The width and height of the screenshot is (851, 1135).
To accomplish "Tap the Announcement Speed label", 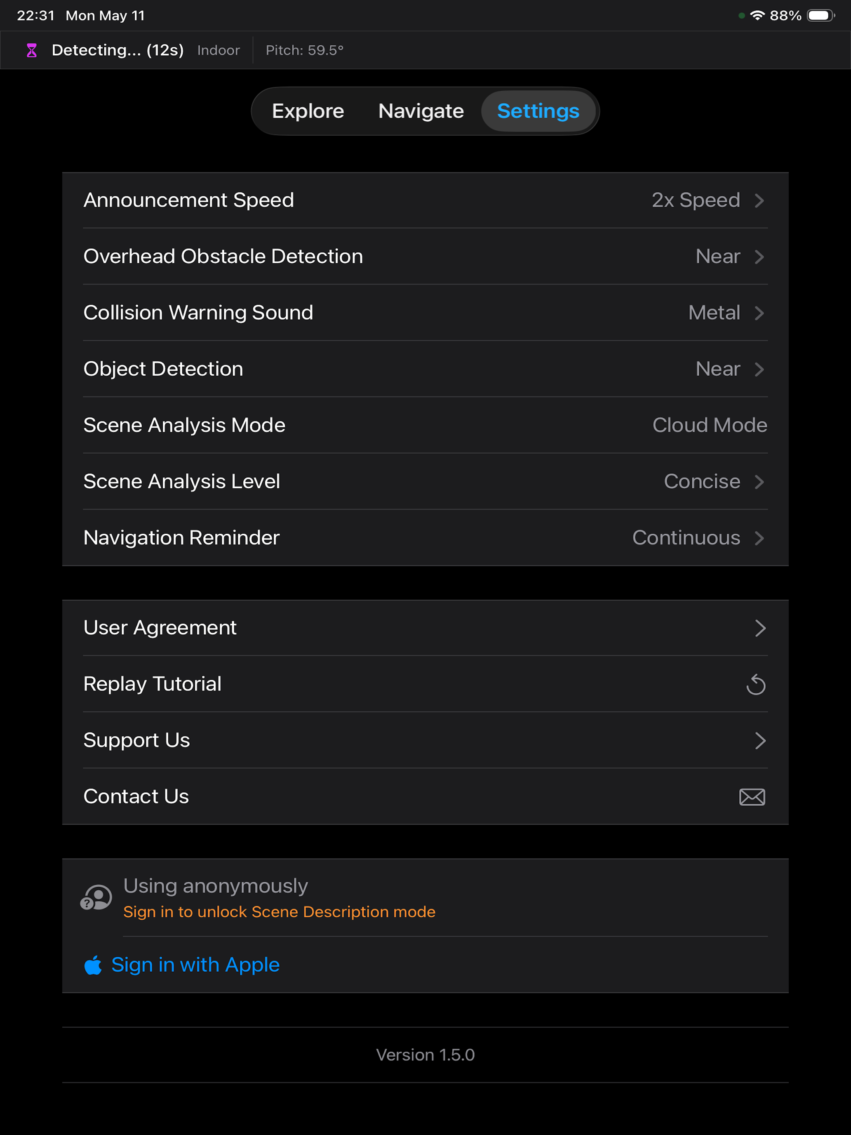I will click(189, 200).
